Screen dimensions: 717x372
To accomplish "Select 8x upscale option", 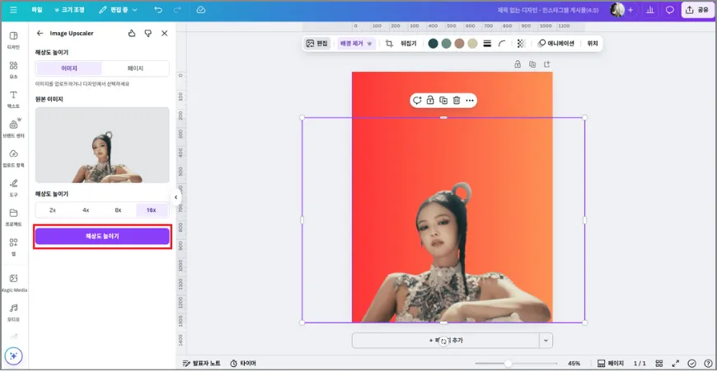I will point(118,210).
